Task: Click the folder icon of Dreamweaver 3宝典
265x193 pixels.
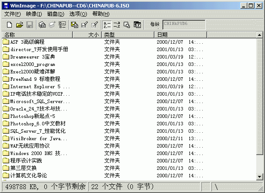Action: point(6,56)
